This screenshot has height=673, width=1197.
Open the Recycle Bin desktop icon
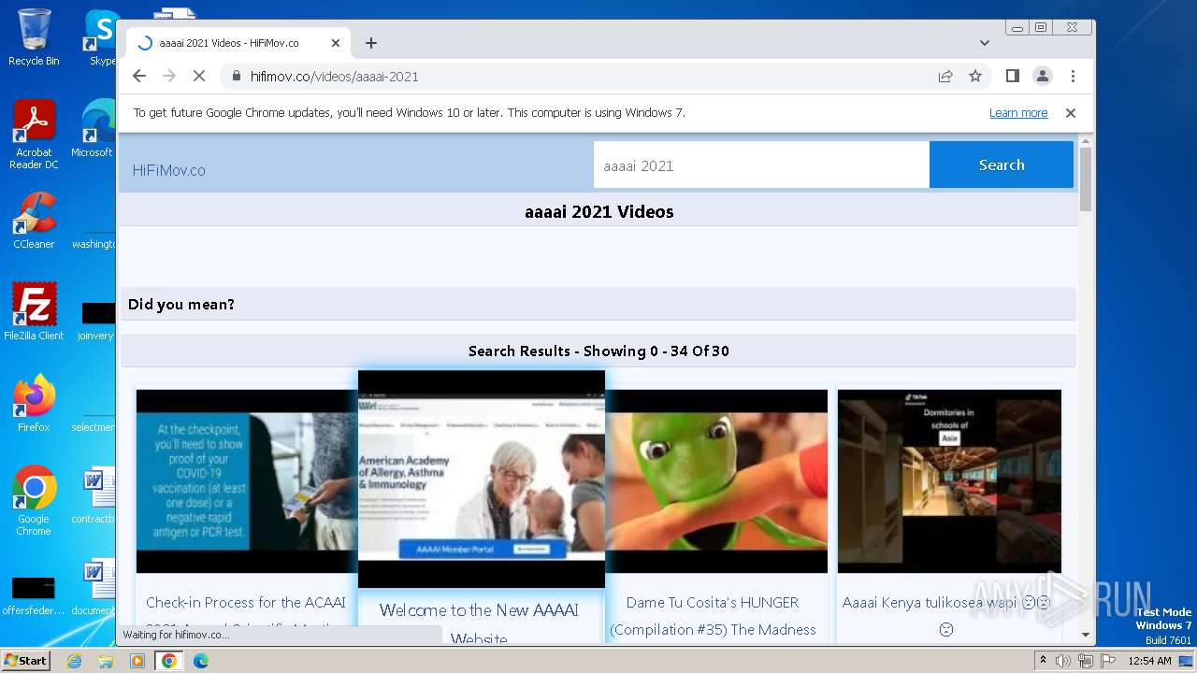pyautogui.click(x=34, y=37)
